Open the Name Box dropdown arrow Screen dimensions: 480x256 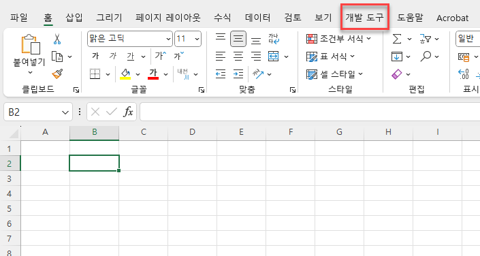pos(65,112)
